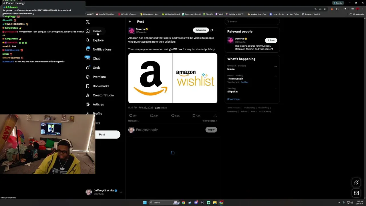
Task: Open Creator Studio in sidebar
Action: coord(100,95)
